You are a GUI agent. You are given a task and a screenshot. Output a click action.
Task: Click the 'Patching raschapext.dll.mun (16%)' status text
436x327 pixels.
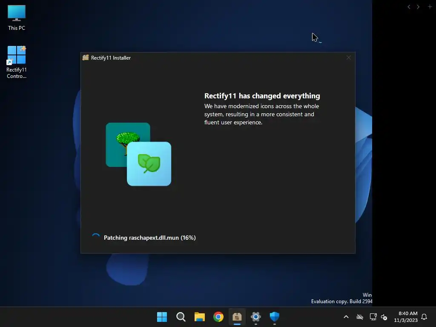pyautogui.click(x=149, y=238)
